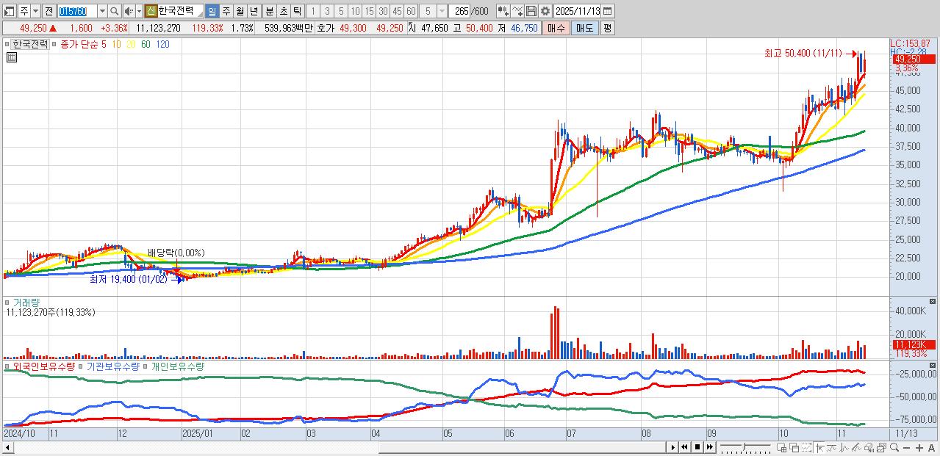Click the 한국전력 chart legend label
The image size is (940, 456).
click(x=31, y=44)
